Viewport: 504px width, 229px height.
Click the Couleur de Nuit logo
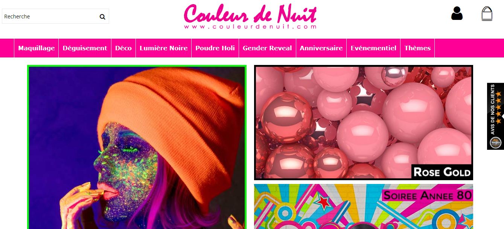250,17
